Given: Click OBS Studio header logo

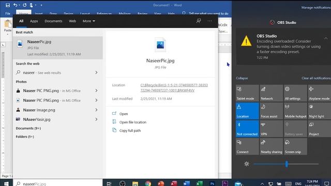Looking at the screenshot, I should (x=272, y=22).
